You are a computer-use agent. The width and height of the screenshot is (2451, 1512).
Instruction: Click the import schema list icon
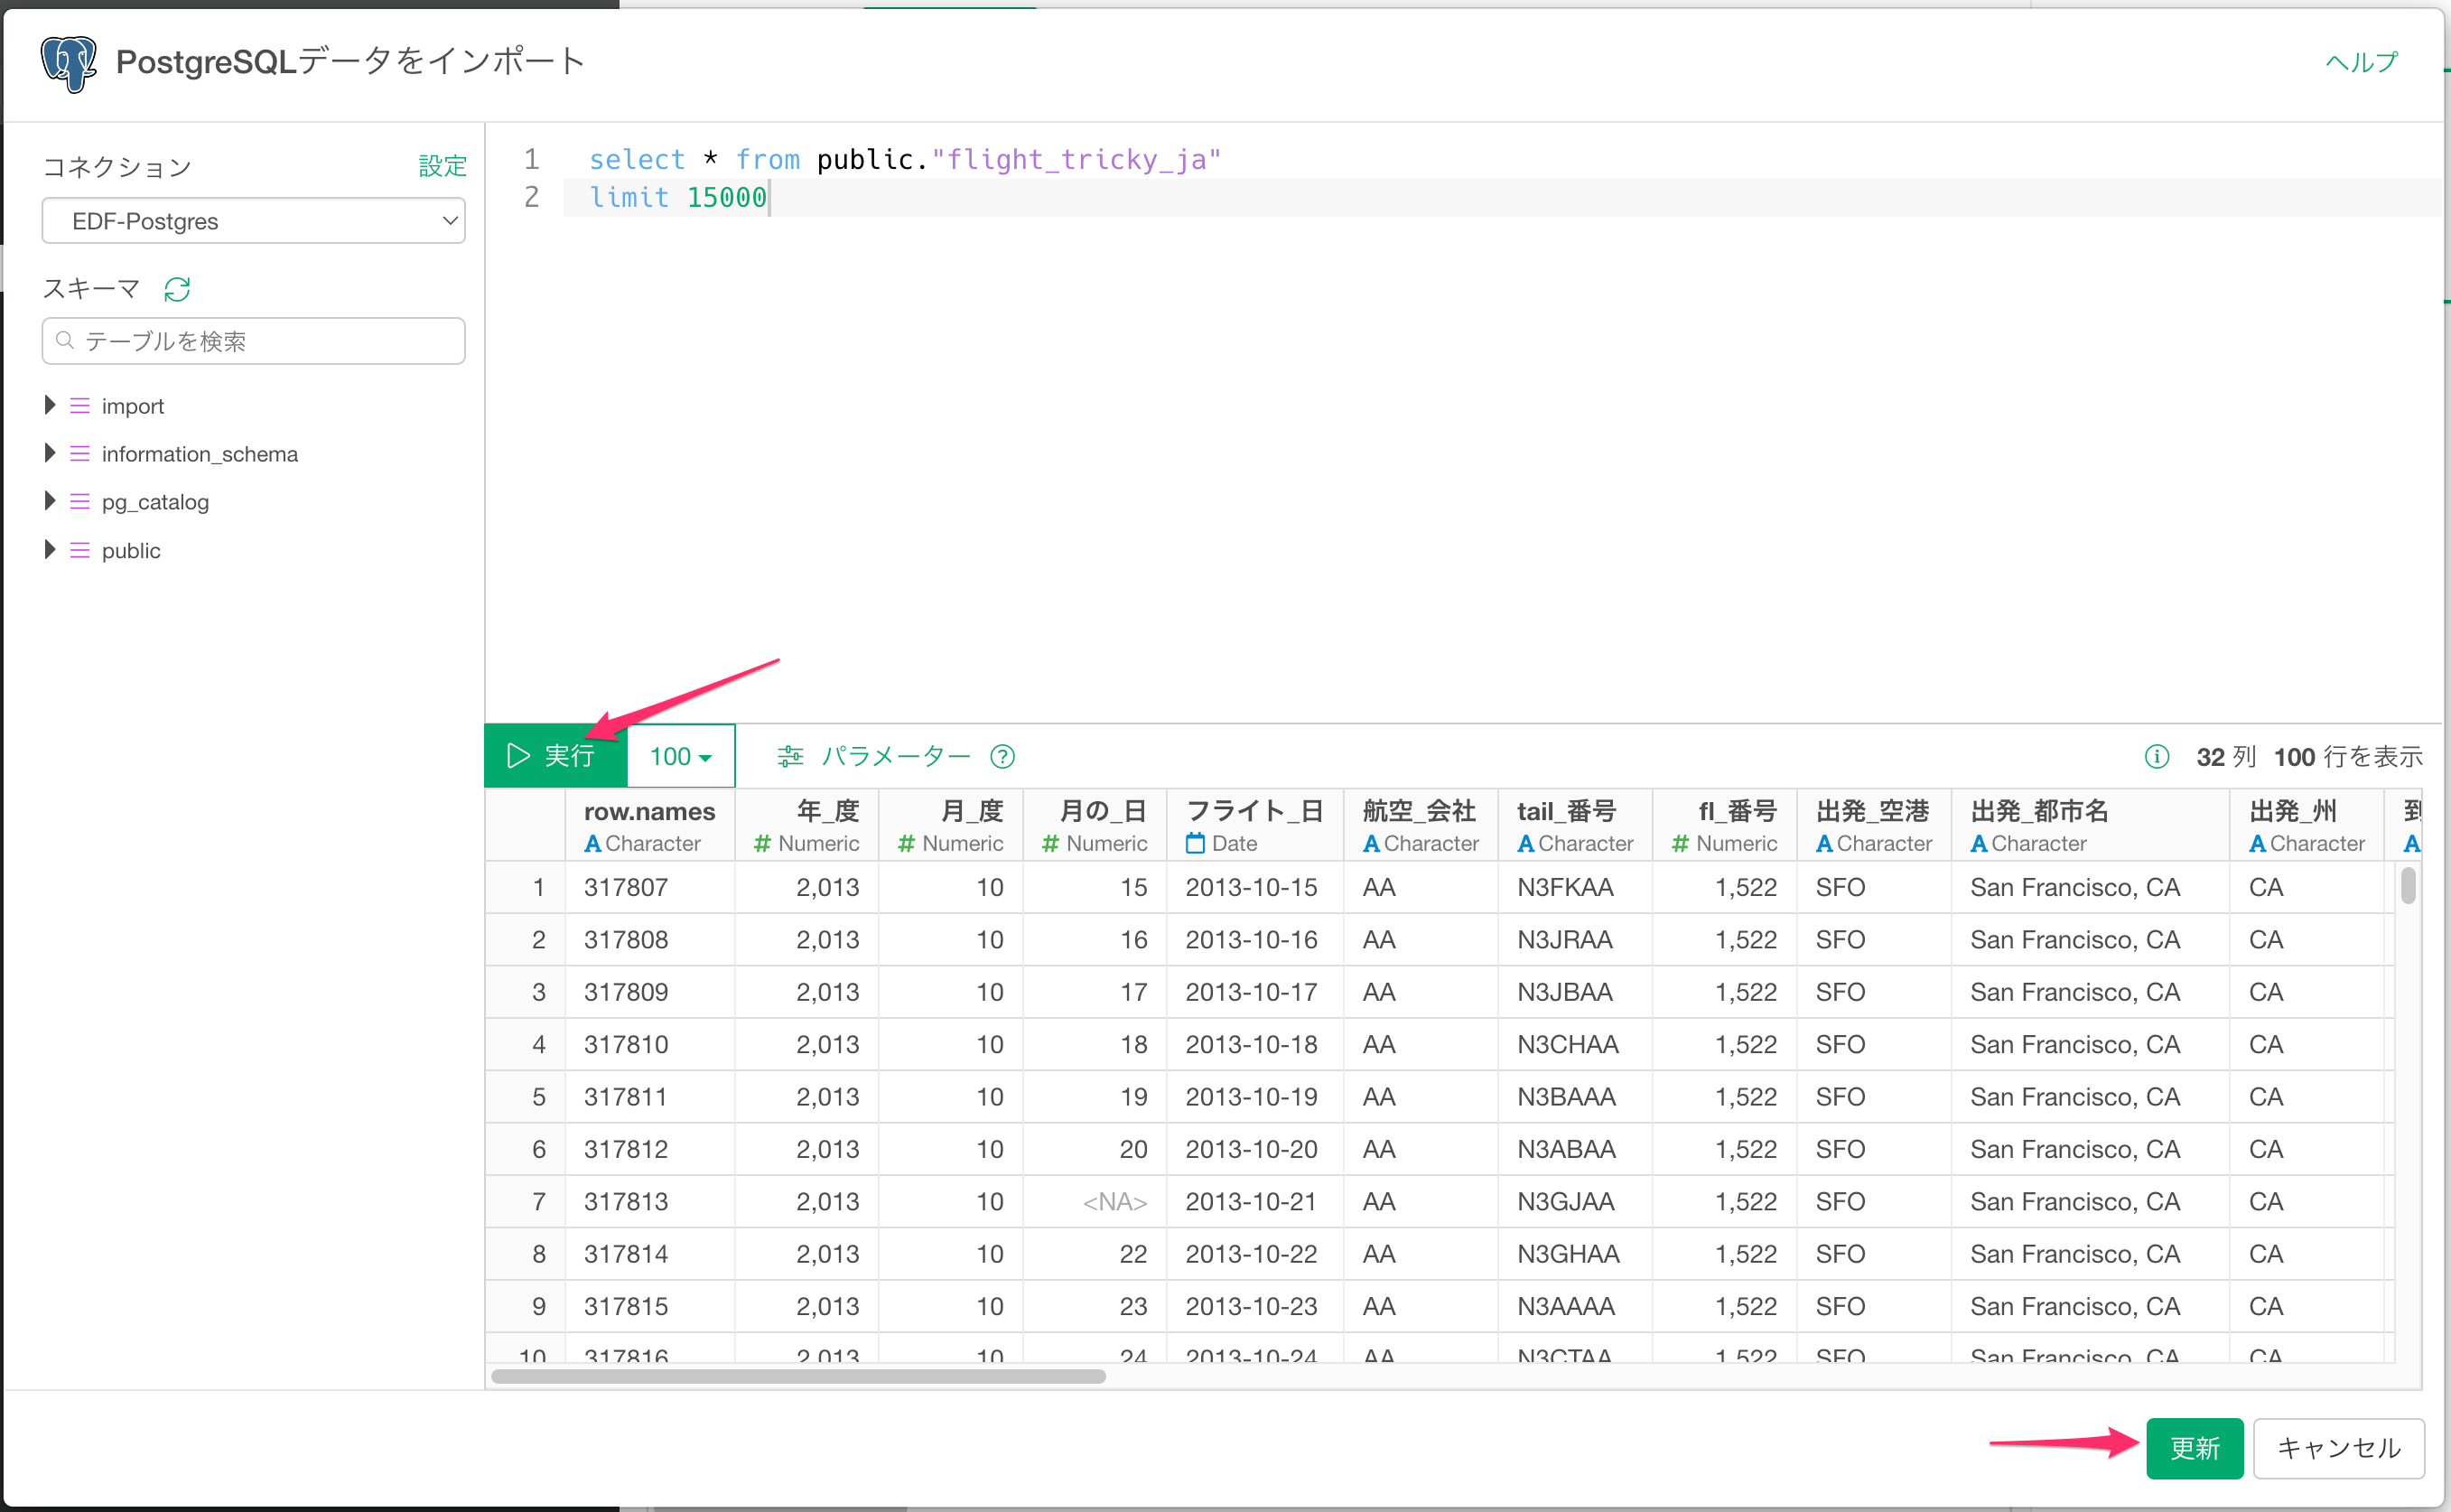[80, 406]
